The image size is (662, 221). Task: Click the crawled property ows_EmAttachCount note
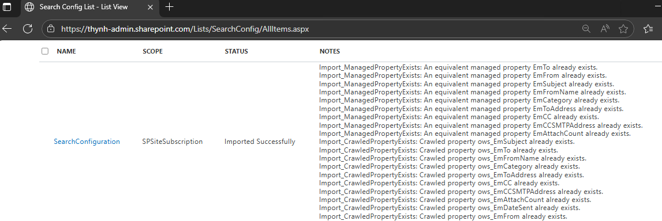pyautogui.click(x=455, y=200)
